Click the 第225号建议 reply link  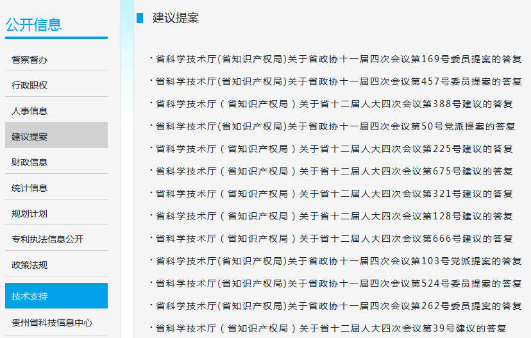pyautogui.click(x=334, y=149)
